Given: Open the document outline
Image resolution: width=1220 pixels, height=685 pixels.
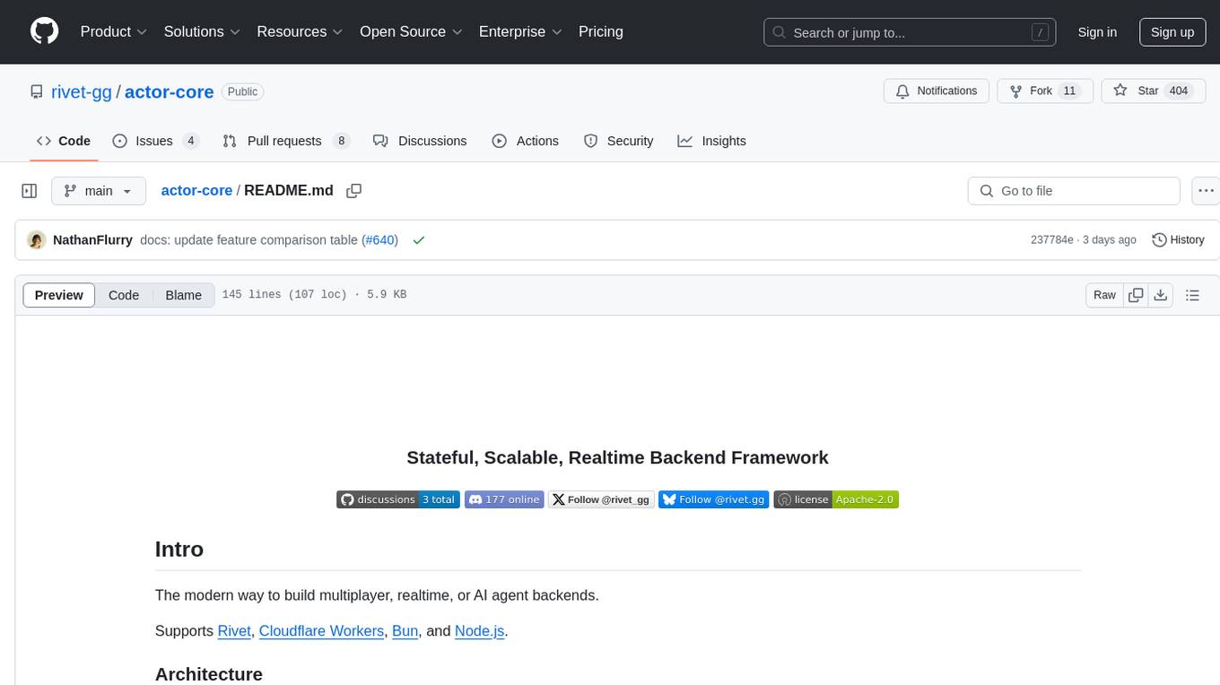Looking at the screenshot, I should coord(1192,295).
